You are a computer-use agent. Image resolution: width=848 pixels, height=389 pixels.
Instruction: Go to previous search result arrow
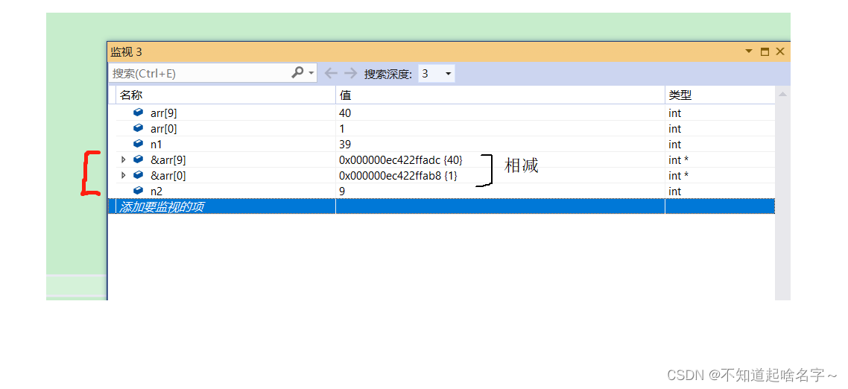tap(330, 73)
